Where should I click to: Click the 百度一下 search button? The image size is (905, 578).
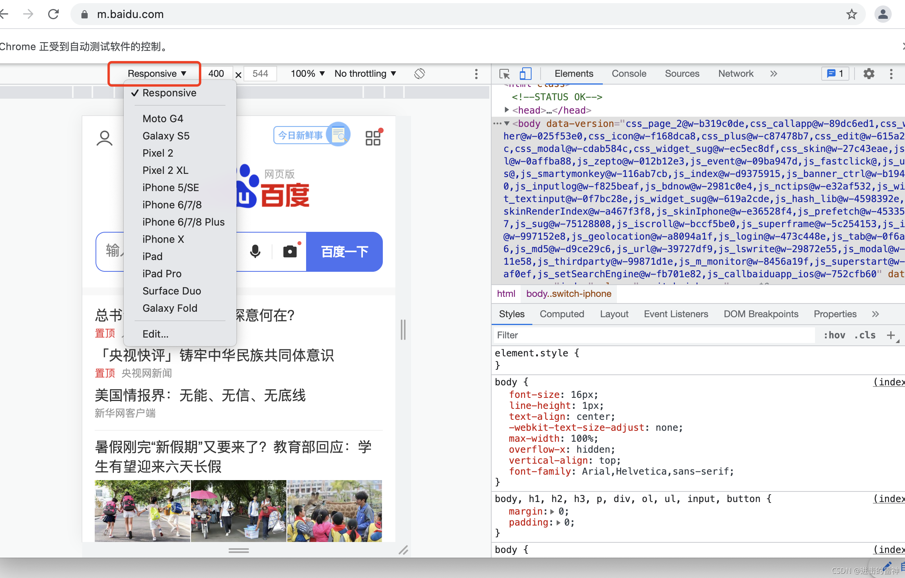344,252
